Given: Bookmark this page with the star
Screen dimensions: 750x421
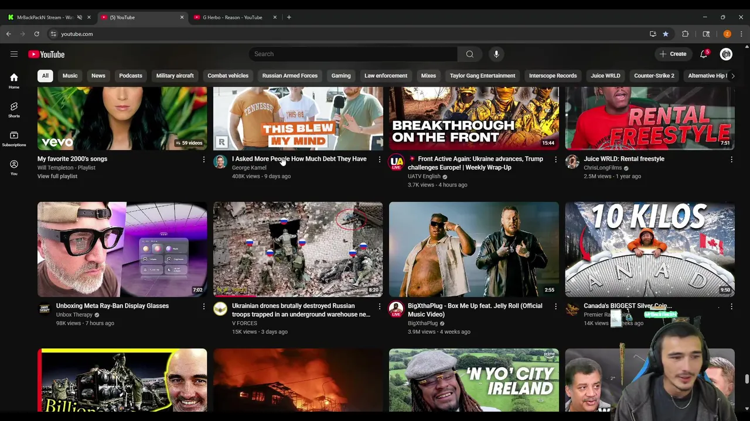Looking at the screenshot, I should (666, 34).
